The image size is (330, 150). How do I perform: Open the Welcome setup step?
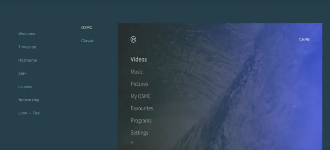[x=27, y=34]
